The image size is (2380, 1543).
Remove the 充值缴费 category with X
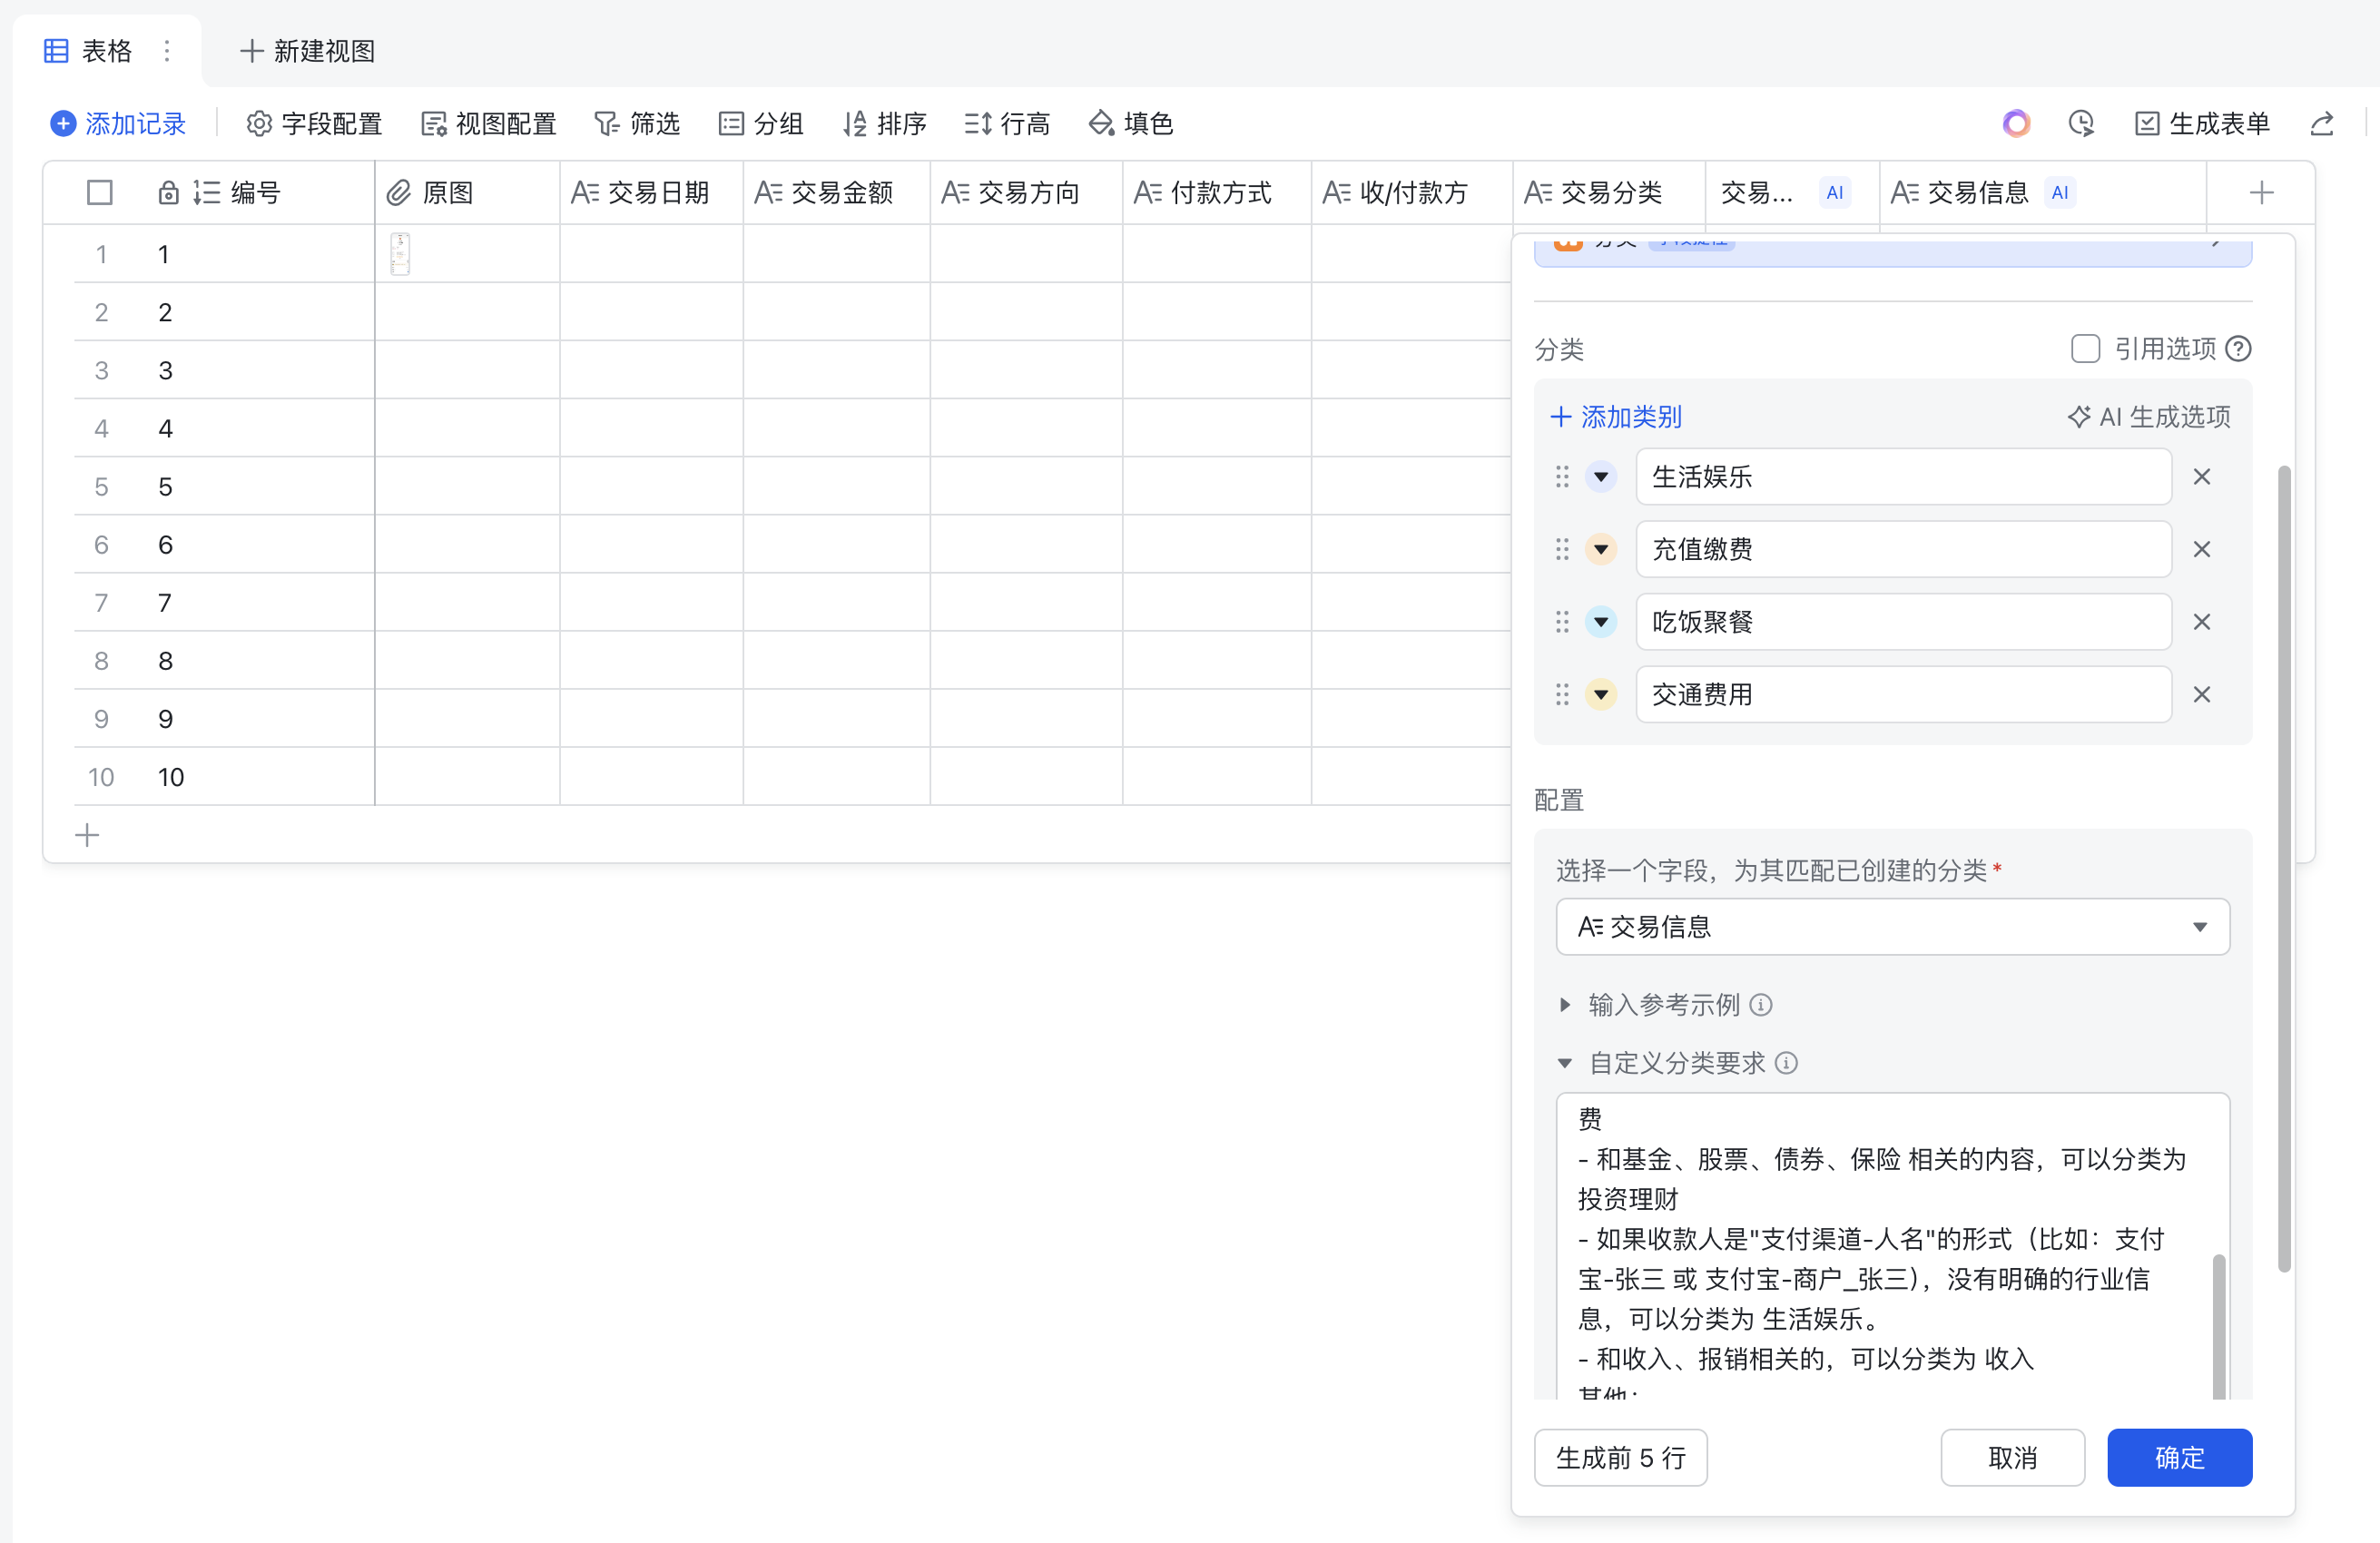click(2201, 549)
